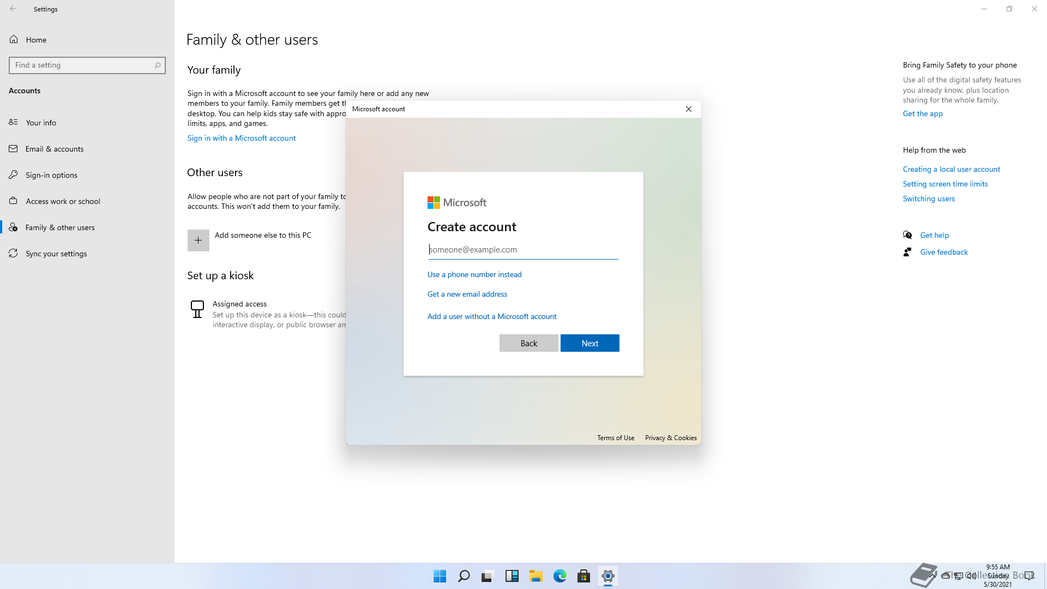Screen dimensions: 1047x589
Task: Open Email & accounts section
Action: click(87, 148)
